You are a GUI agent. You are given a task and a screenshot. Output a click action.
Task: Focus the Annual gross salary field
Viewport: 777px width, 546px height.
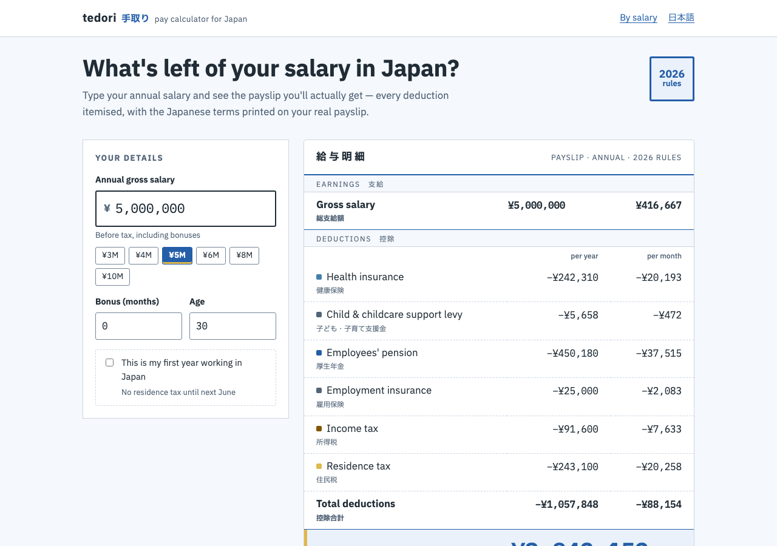(x=186, y=209)
